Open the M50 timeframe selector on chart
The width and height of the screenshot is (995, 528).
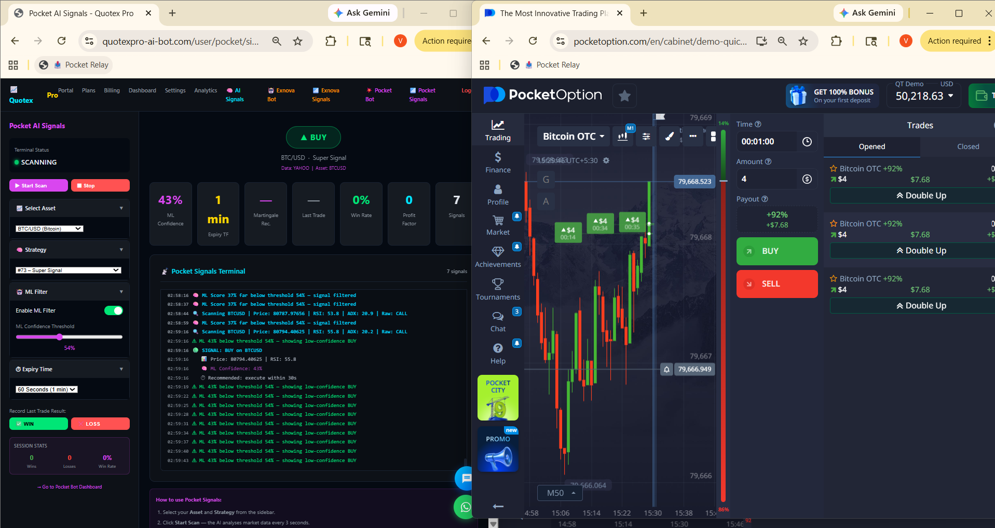tap(561, 493)
